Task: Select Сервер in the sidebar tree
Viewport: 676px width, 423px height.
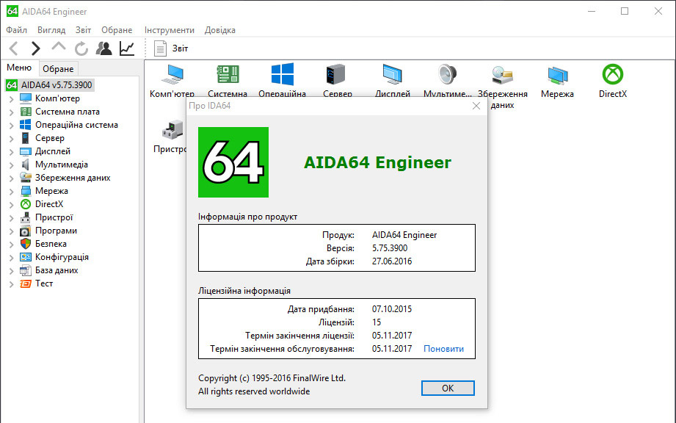Action: (50, 138)
